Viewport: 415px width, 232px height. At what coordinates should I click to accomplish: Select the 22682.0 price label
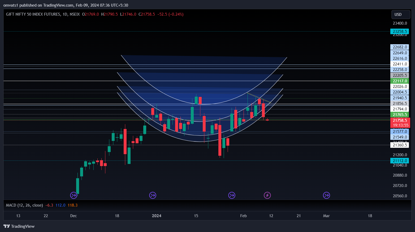point(400,47)
